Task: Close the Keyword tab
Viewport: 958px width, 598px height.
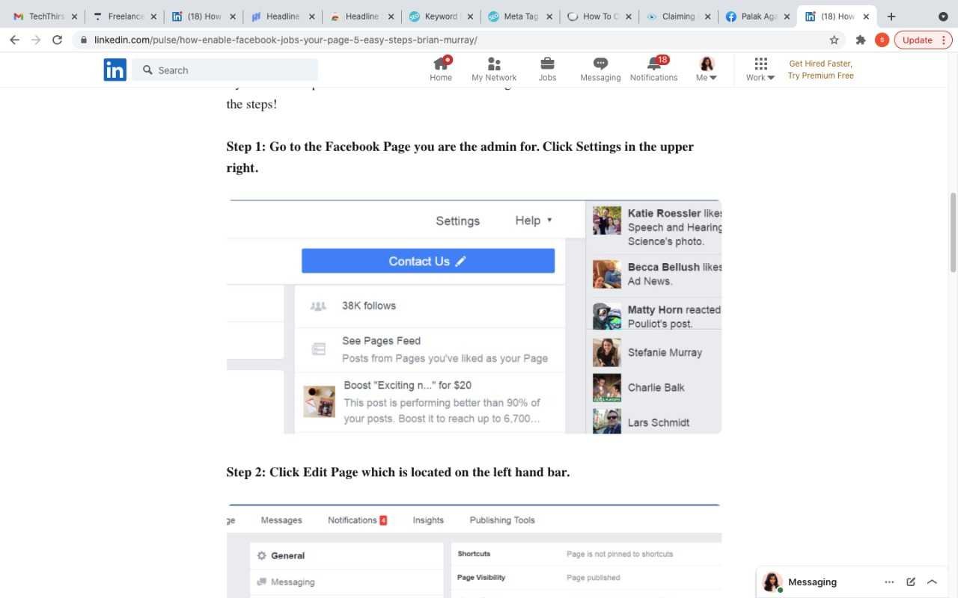Action: pos(470,16)
